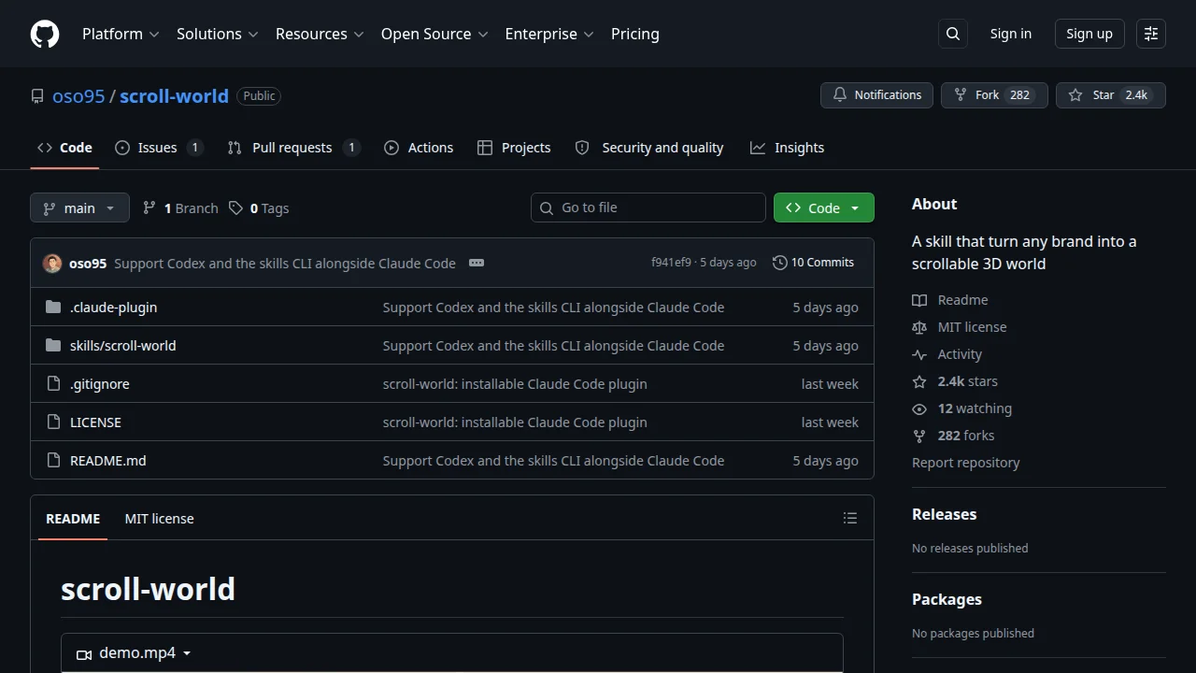The width and height of the screenshot is (1196, 673).
Task: Click the .claude-plugin folder icon
Action: 53,307
